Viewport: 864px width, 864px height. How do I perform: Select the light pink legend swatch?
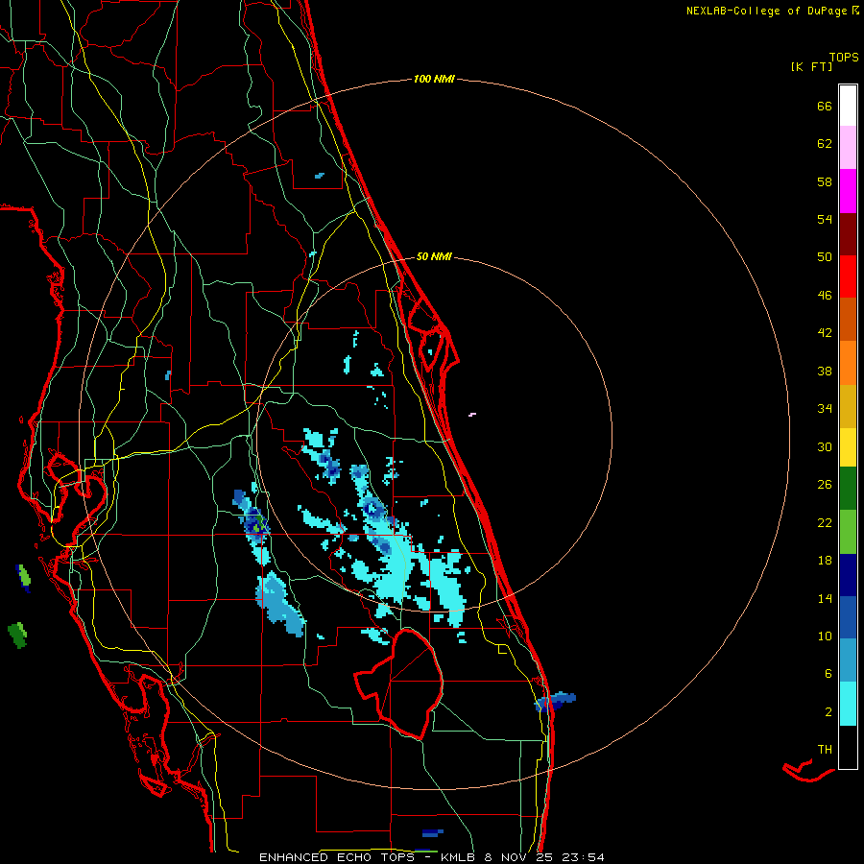click(848, 147)
